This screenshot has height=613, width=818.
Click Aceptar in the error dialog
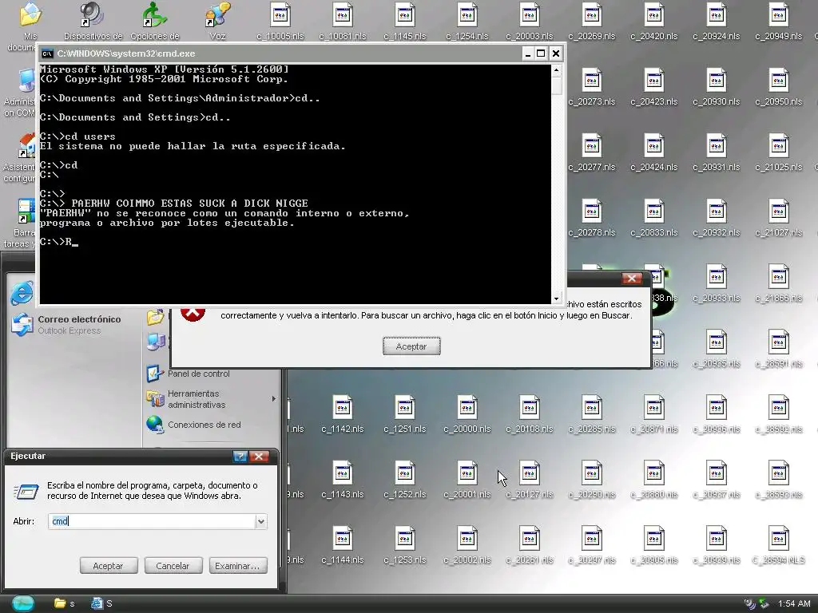[411, 346]
